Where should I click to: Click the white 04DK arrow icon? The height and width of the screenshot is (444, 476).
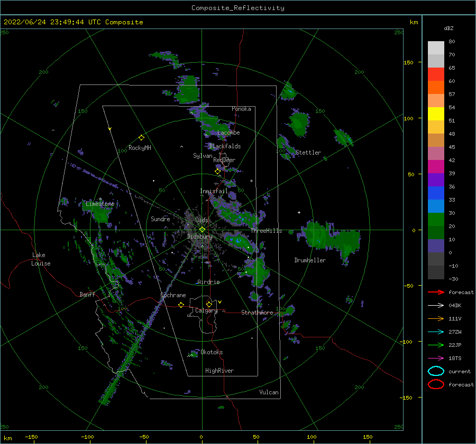coord(436,306)
